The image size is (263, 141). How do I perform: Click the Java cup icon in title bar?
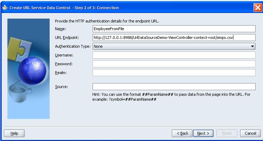(x=4, y=8)
